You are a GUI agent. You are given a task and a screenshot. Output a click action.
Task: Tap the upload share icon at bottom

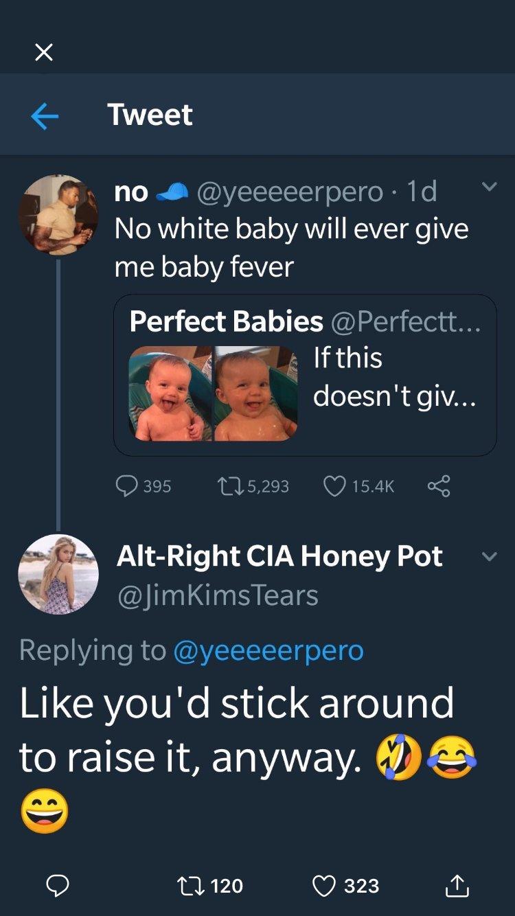click(458, 886)
